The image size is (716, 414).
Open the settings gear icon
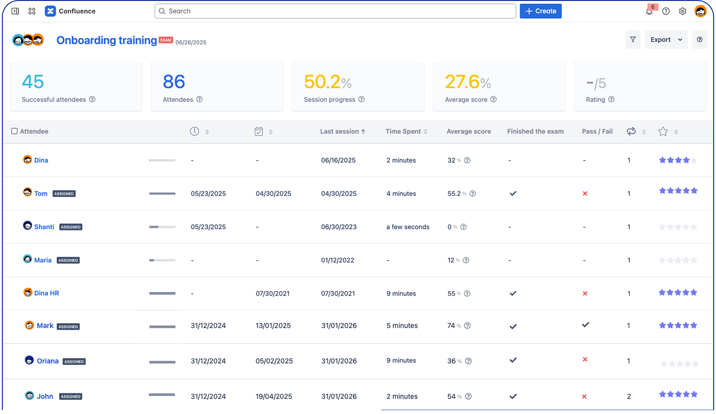tap(683, 11)
